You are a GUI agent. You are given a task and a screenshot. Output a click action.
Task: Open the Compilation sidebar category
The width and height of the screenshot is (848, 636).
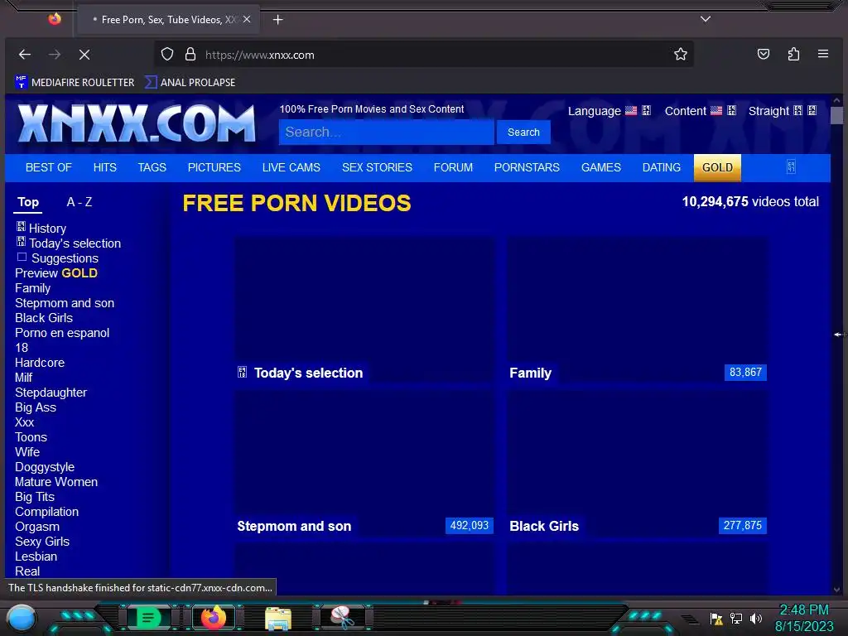tap(46, 512)
